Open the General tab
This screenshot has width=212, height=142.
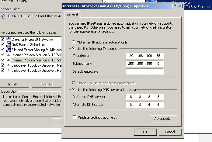[x=72, y=14]
